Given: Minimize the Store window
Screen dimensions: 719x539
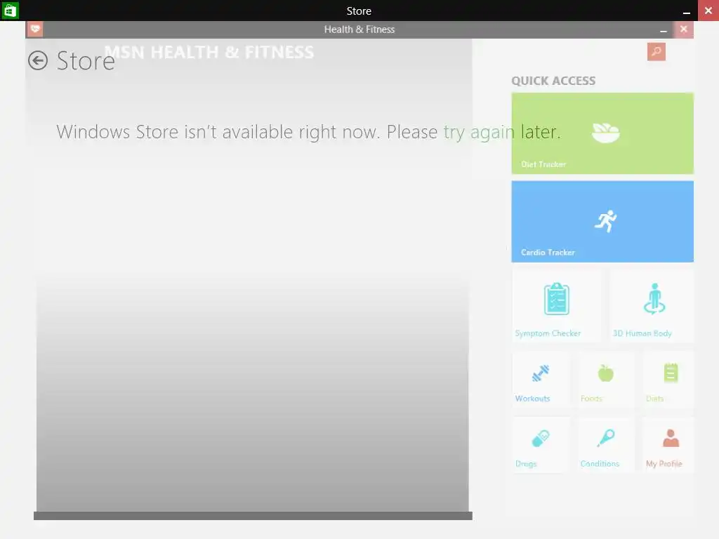Looking at the screenshot, I should 687,11.
